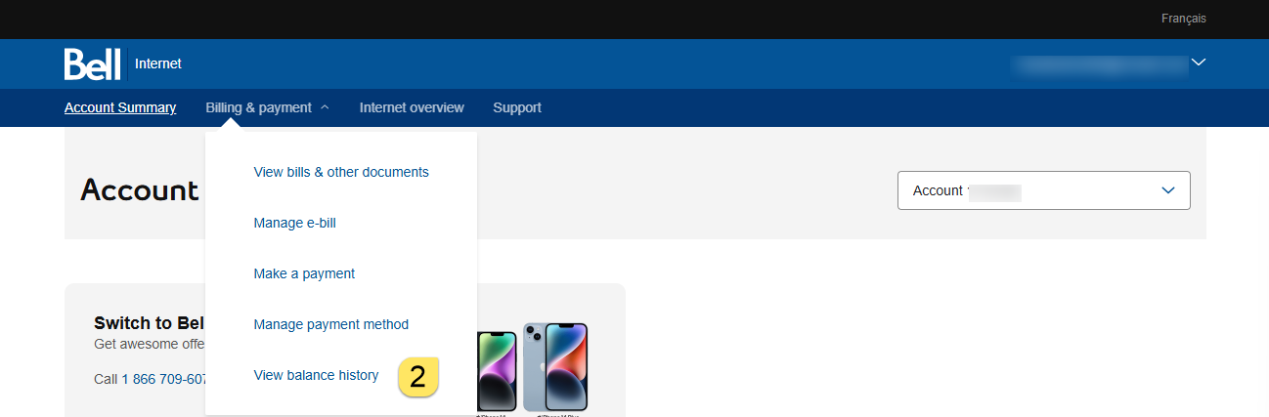Switch language to Français
This screenshot has height=417, width=1269.
click(1183, 19)
